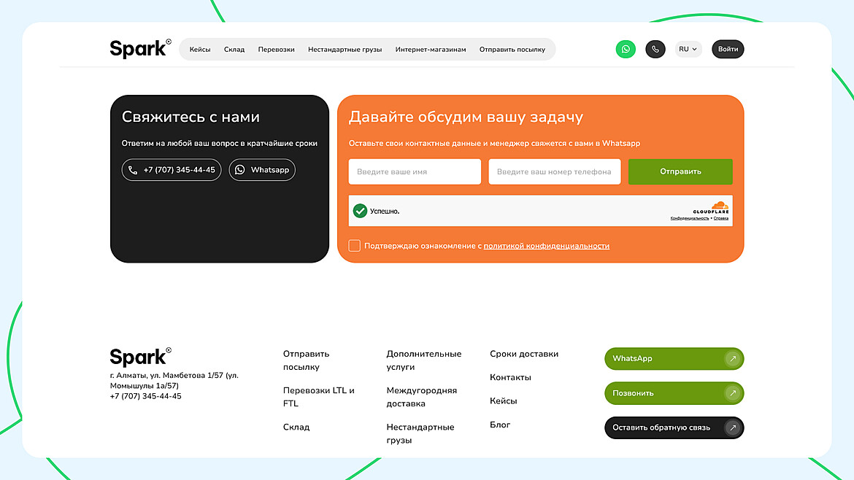This screenshot has width=854, height=480.
Task: Click the green Позвонить footer button
Action: tap(674, 393)
